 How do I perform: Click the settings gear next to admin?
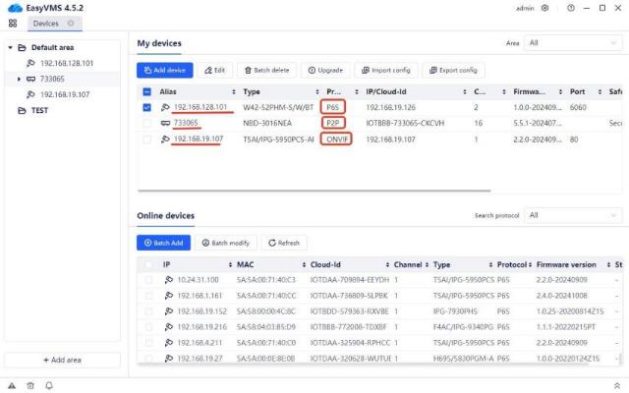tap(545, 8)
